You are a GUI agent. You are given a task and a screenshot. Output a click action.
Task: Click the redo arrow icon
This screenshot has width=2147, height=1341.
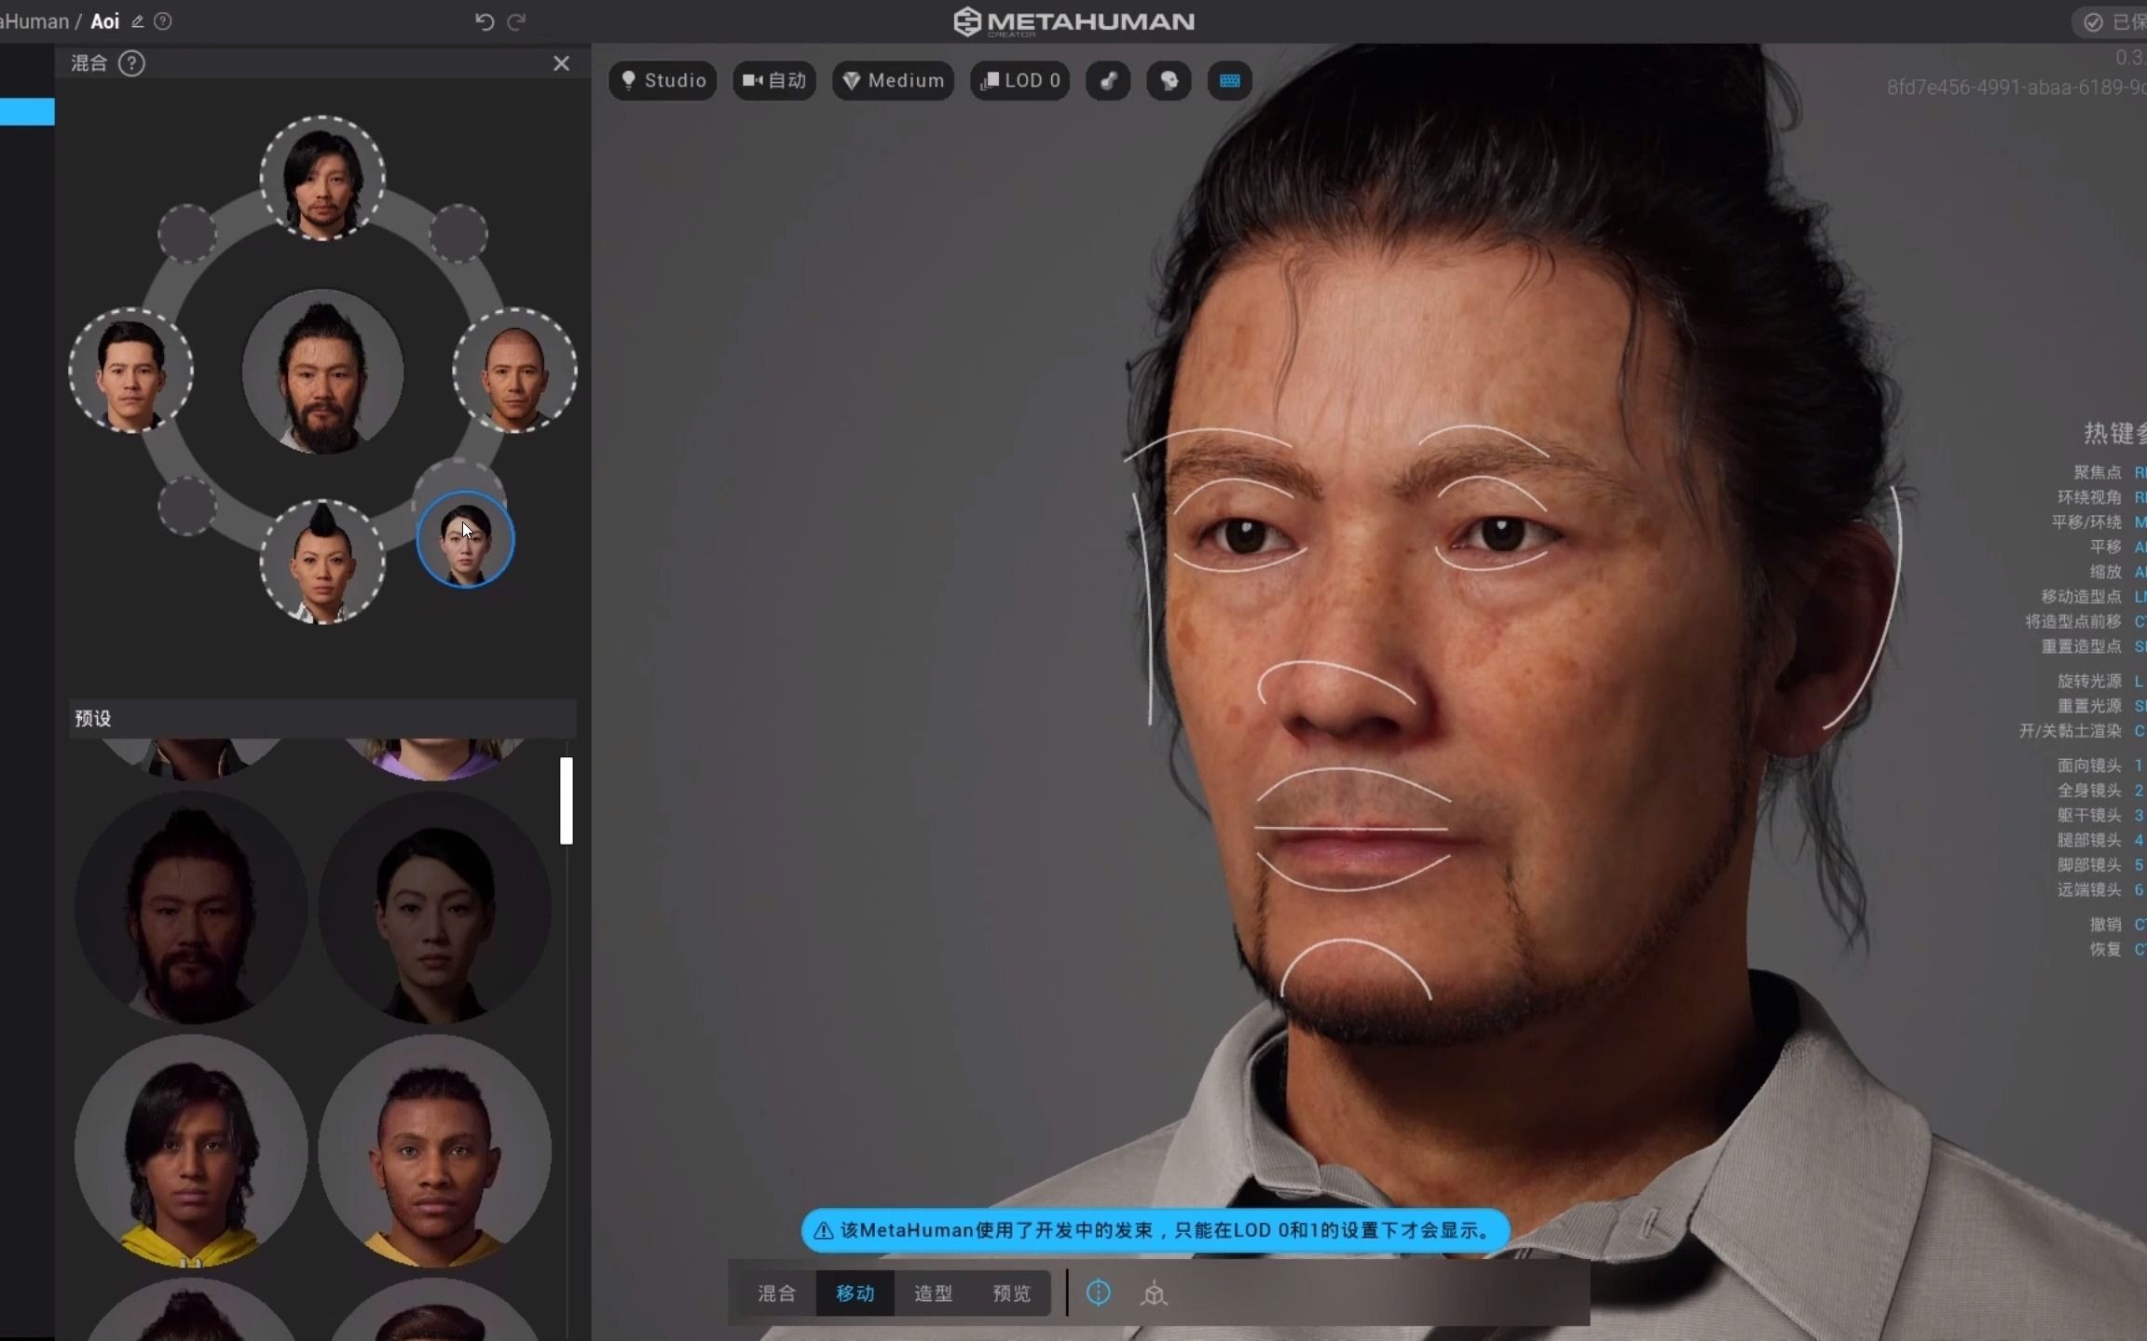click(x=516, y=21)
